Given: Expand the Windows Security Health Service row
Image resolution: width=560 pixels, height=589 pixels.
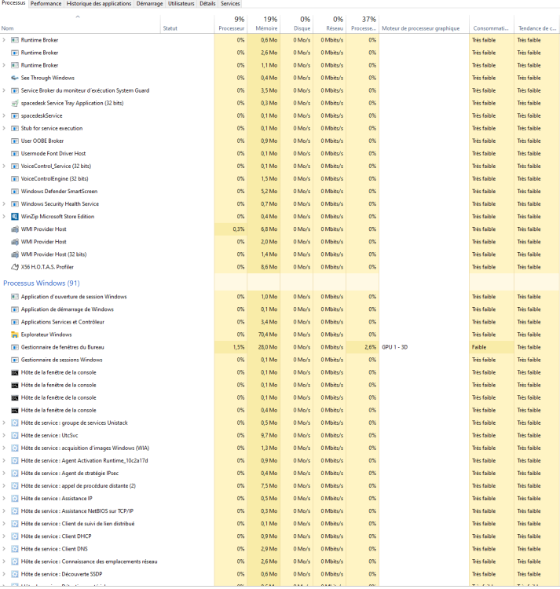Looking at the screenshot, I should [4, 203].
